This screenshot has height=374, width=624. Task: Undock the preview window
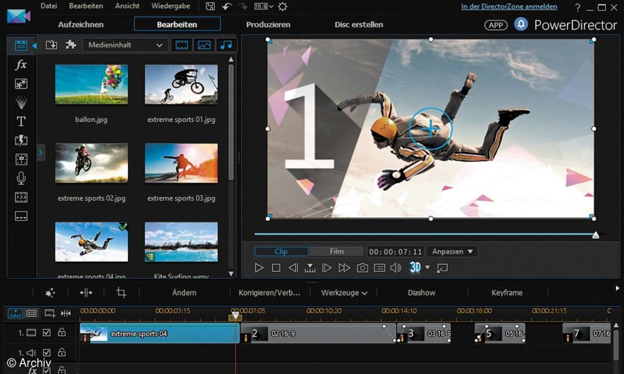[x=443, y=268]
